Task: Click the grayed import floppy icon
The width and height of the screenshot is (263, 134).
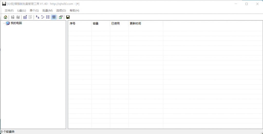Action: point(18,17)
